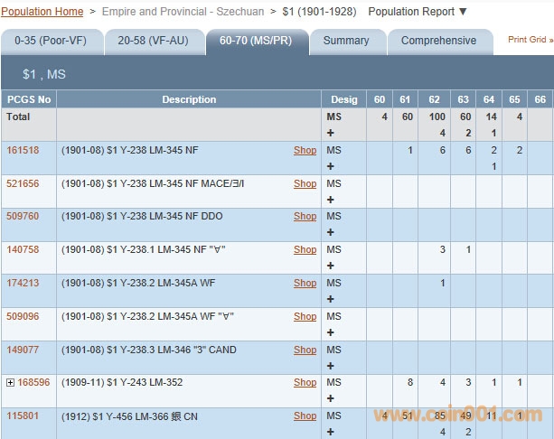Open the Population Report dropdown

[419, 12]
